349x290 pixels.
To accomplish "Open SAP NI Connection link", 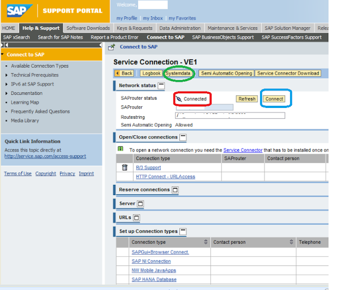I will (x=151, y=261).
